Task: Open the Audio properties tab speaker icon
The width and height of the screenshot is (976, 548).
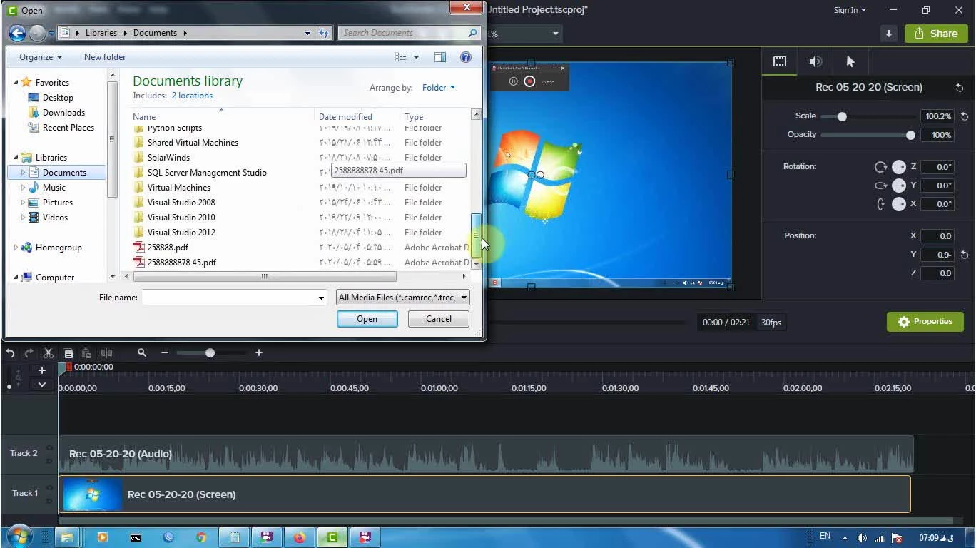Action: [815, 61]
